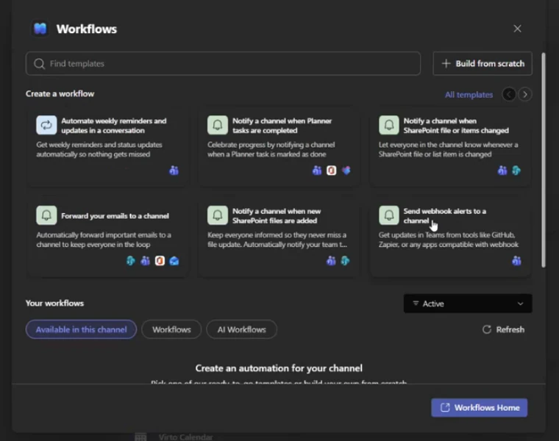This screenshot has height=441, width=559.
Task: Click the loop icon on Automate weekly reminders card
Action: 46,125
